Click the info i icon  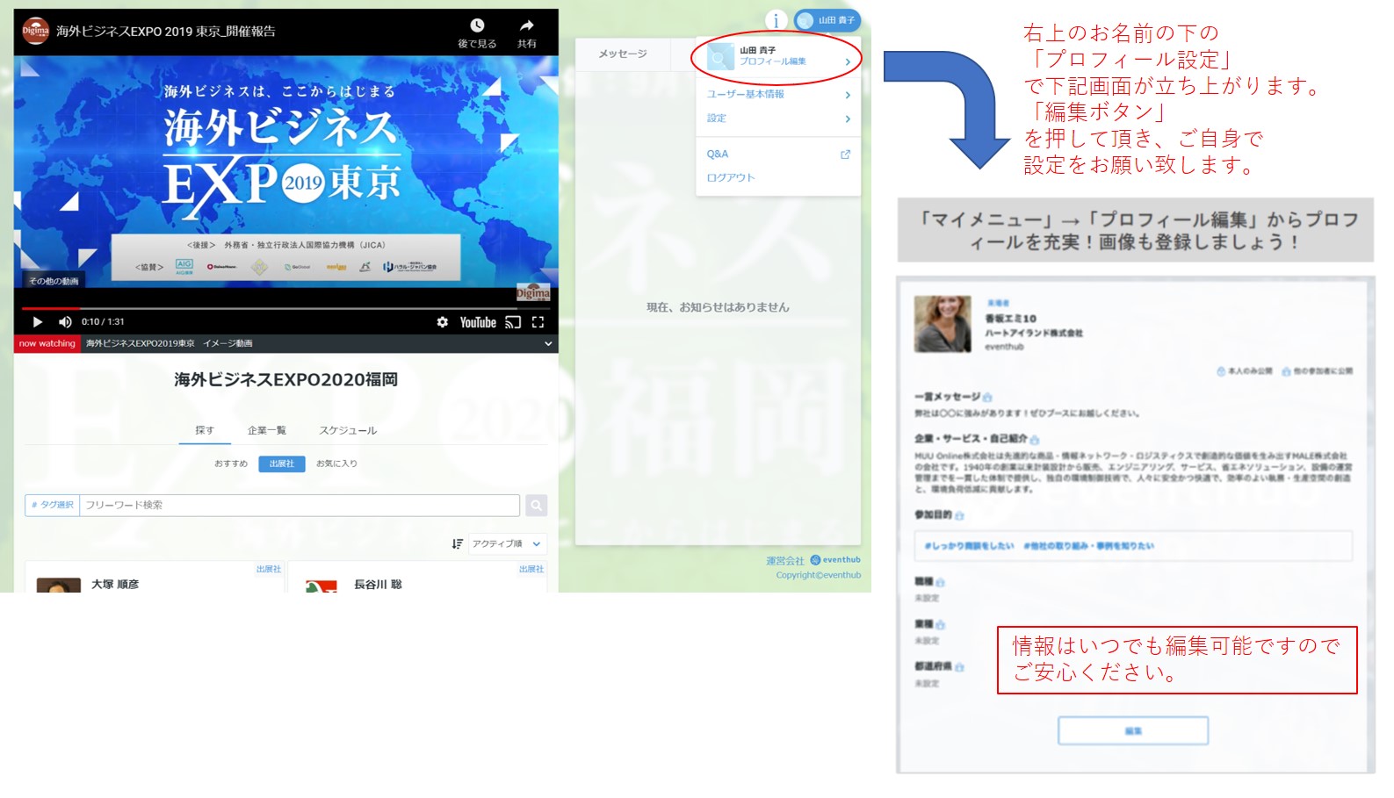pos(776,20)
